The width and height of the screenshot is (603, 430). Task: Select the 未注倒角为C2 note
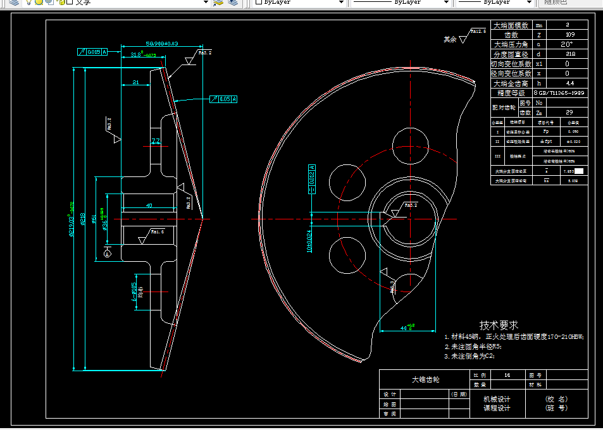click(469, 356)
